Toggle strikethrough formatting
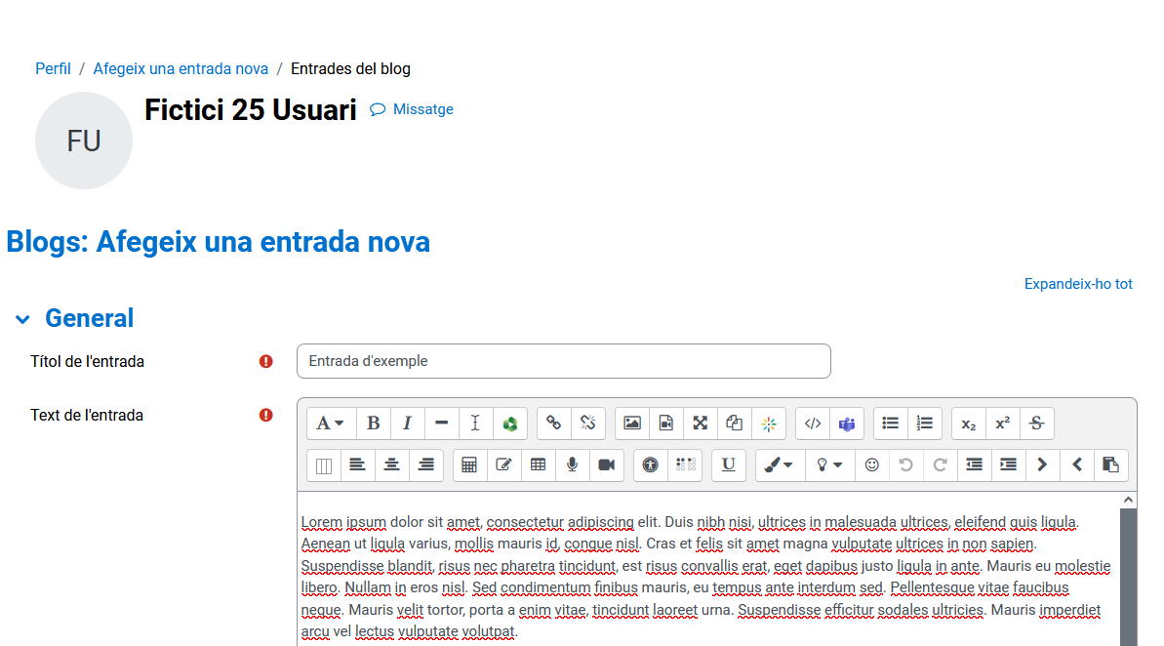The width and height of the screenshot is (1164, 646). pyautogui.click(x=1036, y=424)
